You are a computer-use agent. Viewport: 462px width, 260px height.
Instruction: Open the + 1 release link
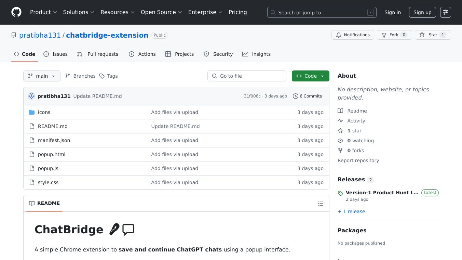[351, 211]
